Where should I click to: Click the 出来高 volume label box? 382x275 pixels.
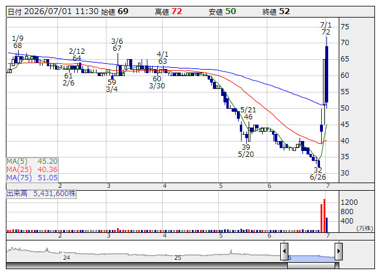coord(41,194)
